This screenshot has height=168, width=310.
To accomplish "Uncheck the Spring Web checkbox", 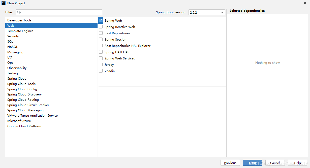I will tap(101, 20).
